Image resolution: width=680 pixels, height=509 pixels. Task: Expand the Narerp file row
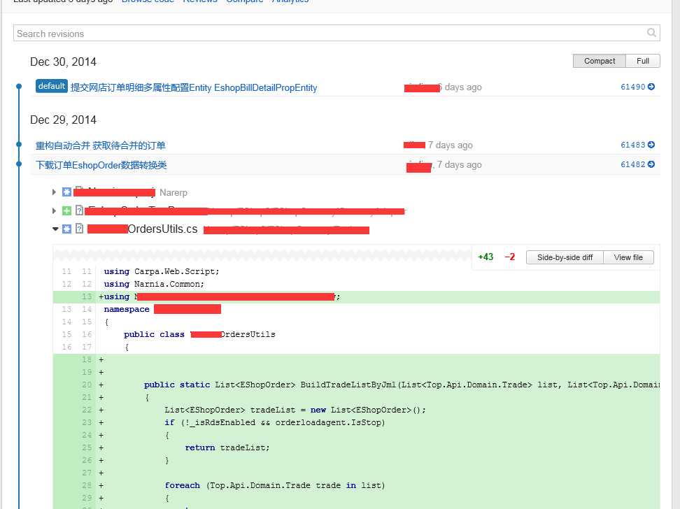54,192
